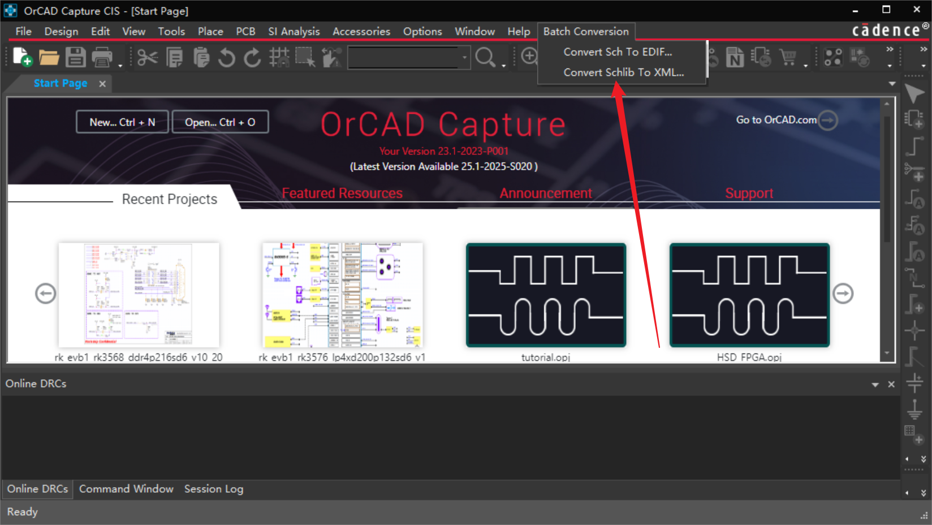
Task: Open the Accessories menu
Action: tap(361, 32)
